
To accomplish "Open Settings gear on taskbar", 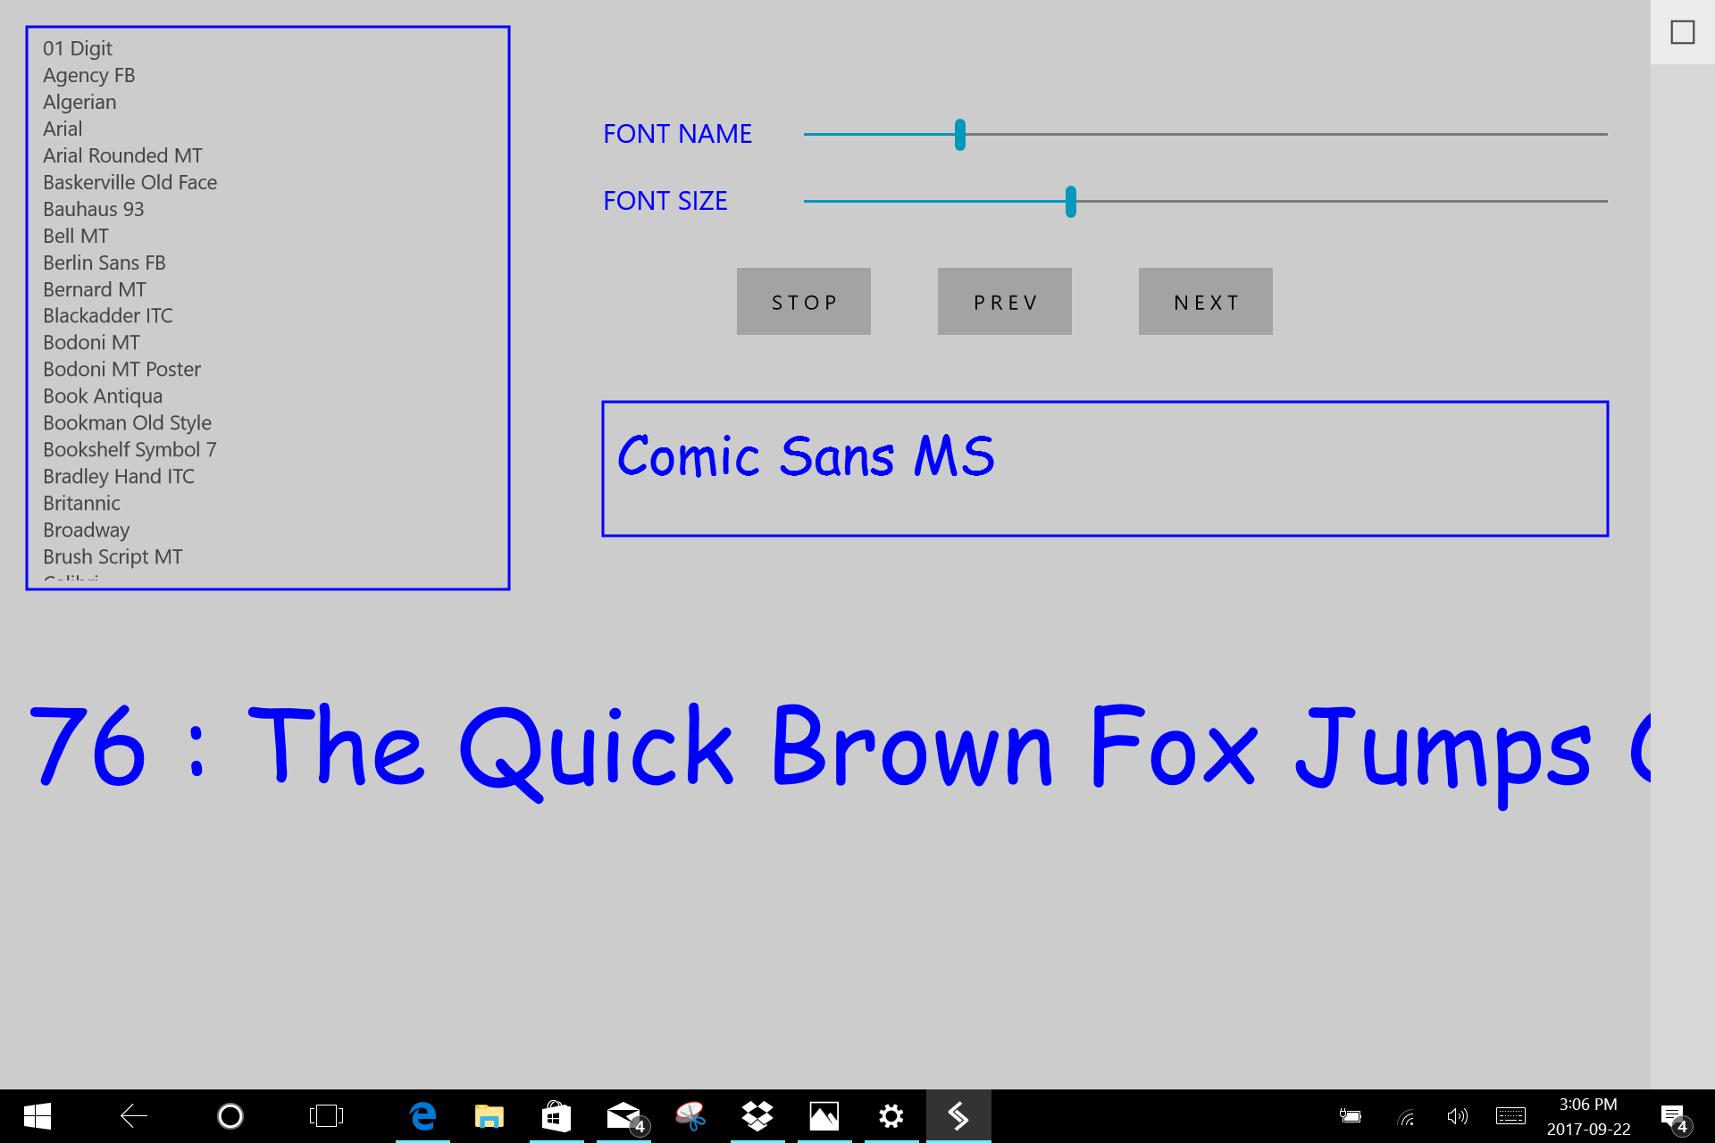I will 891,1116.
